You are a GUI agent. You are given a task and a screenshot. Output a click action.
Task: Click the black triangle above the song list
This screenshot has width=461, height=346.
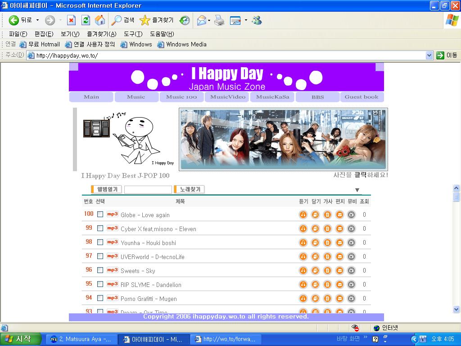click(357, 190)
